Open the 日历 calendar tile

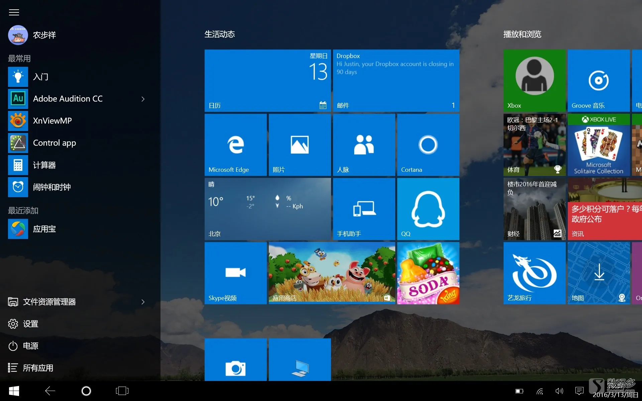(x=267, y=81)
